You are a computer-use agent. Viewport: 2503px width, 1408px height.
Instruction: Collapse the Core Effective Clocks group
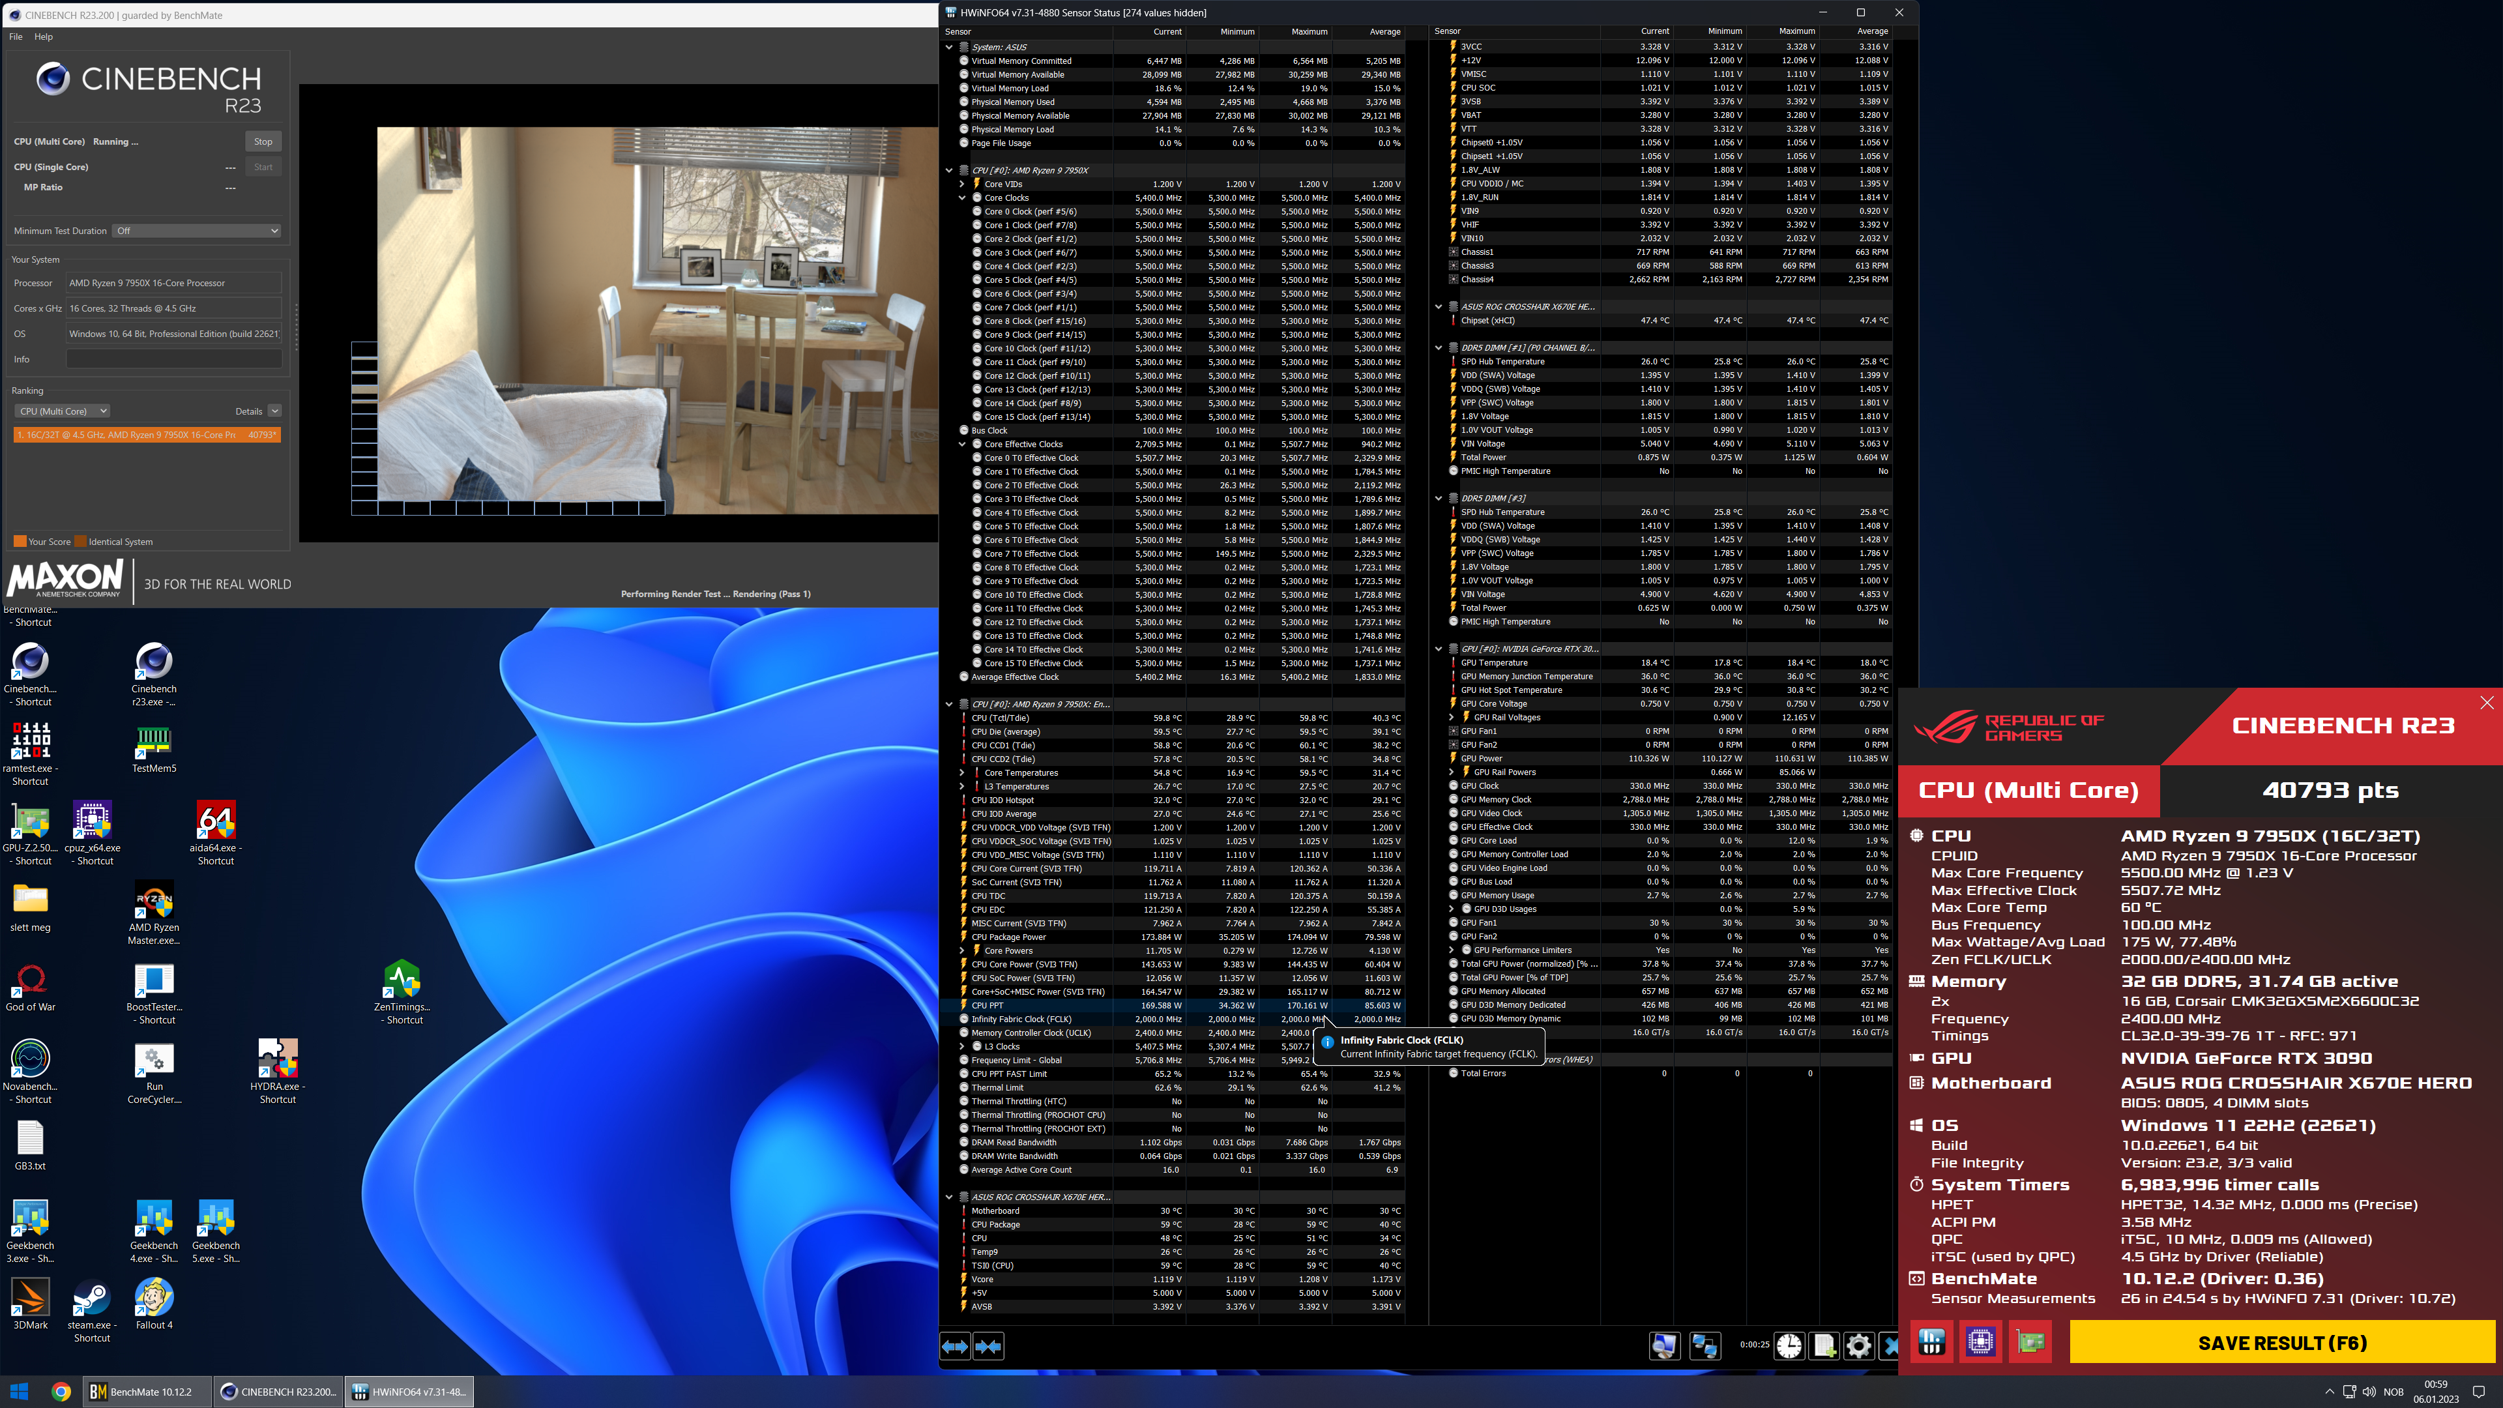pos(962,444)
